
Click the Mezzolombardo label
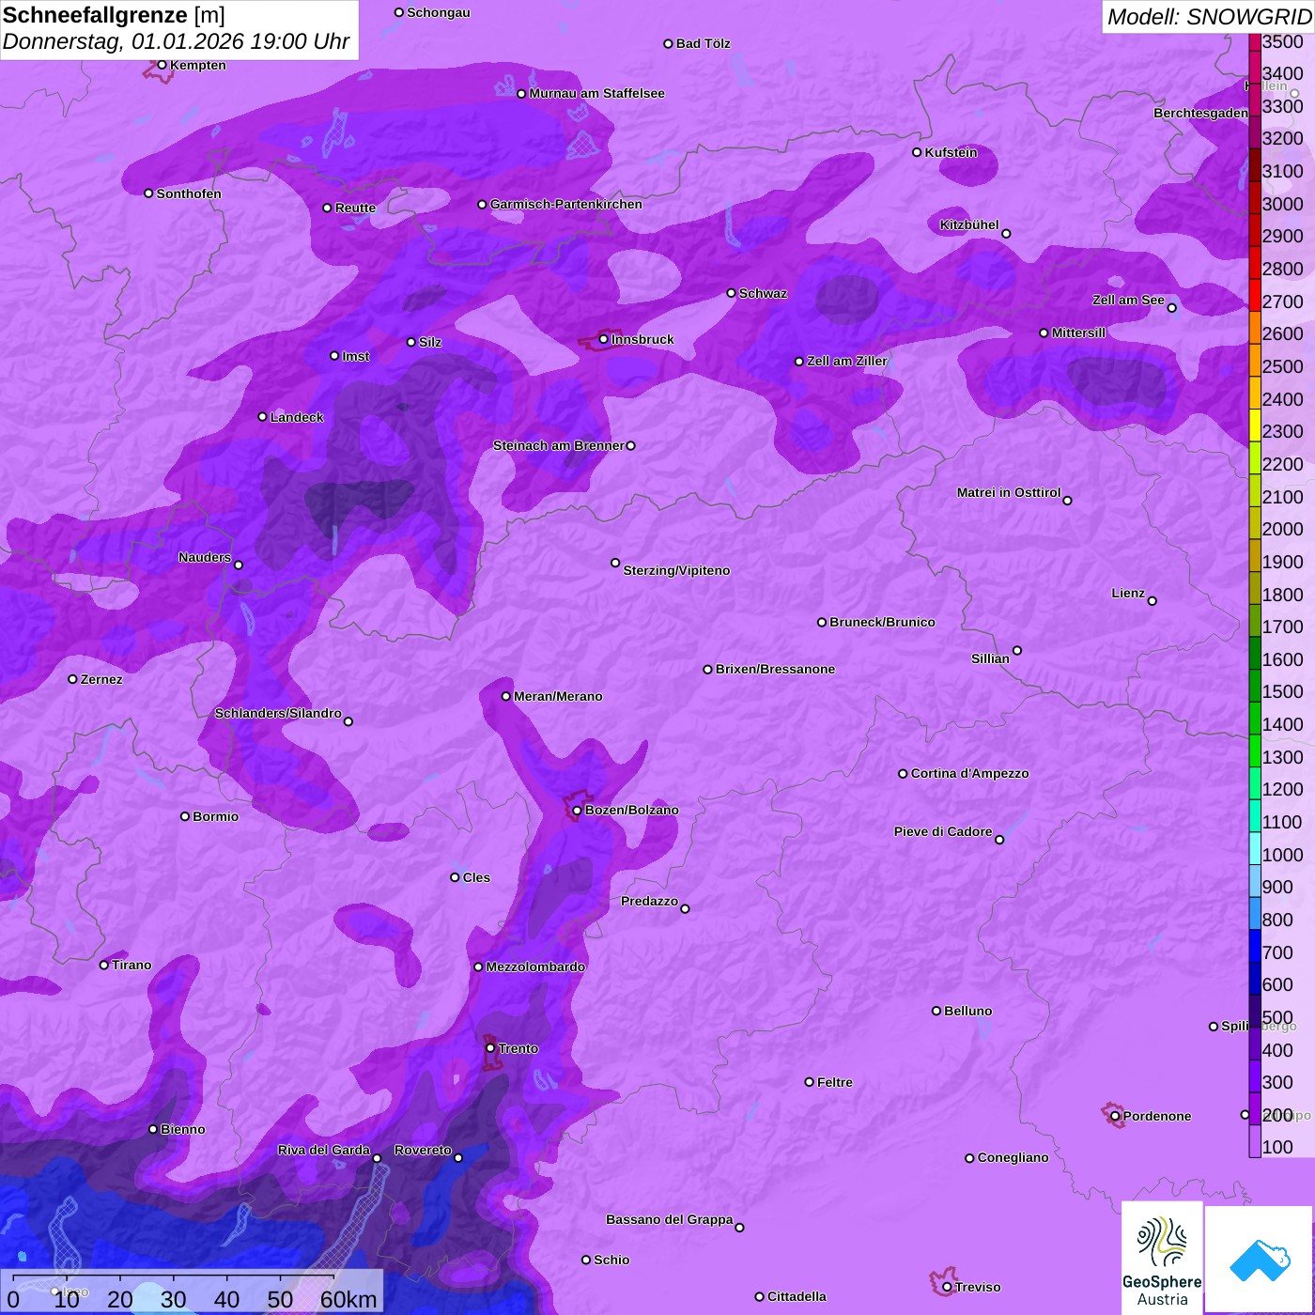pos(535,967)
